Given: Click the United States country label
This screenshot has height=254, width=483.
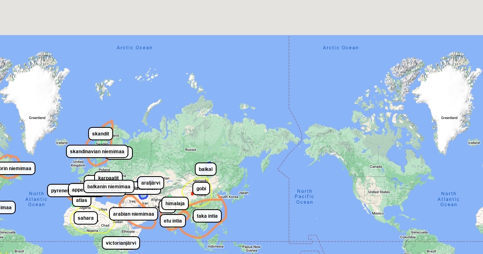Looking at the screenshot, I should pos(378,192).
